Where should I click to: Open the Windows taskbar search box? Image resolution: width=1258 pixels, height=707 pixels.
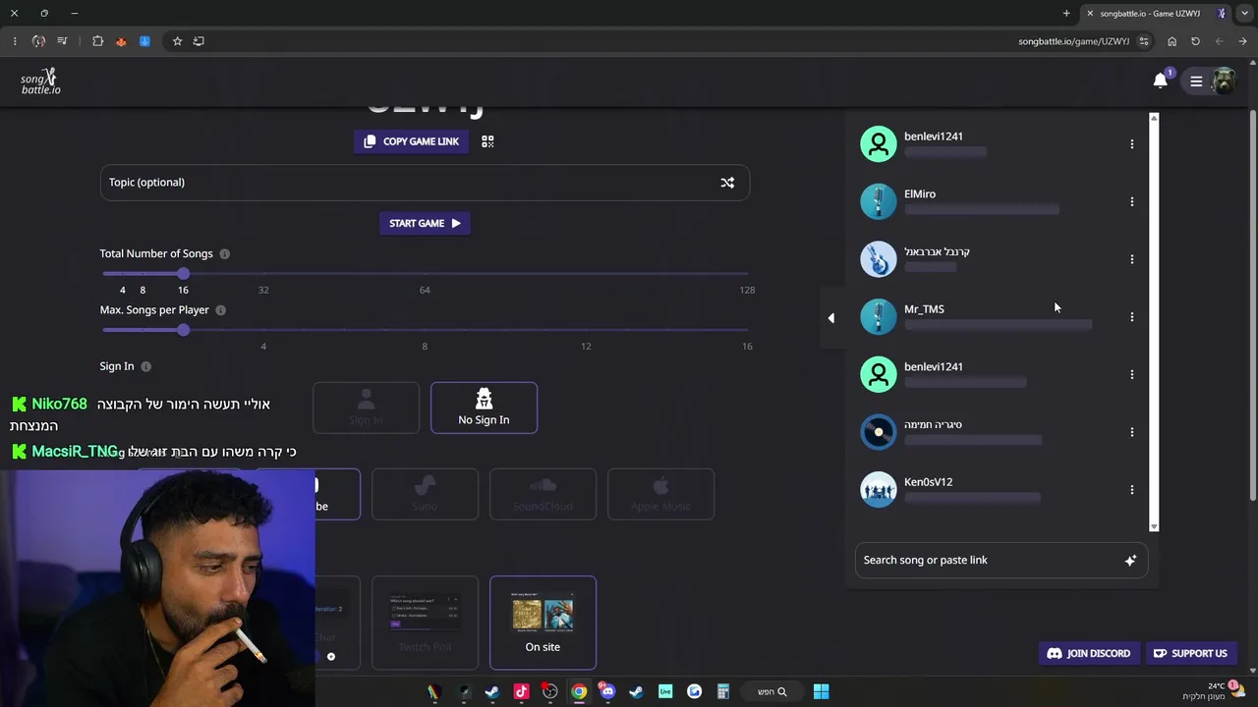point(772,691)
